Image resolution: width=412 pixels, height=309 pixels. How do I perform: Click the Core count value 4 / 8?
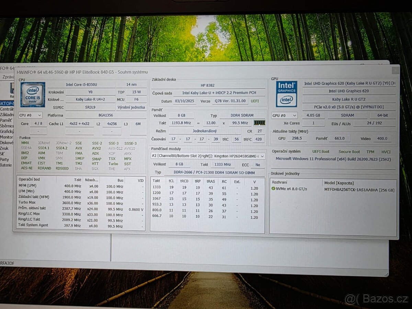(38, 124)
